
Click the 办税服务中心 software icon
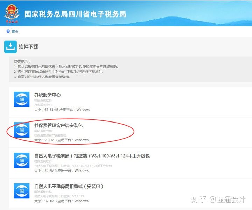tap(22, 99)
